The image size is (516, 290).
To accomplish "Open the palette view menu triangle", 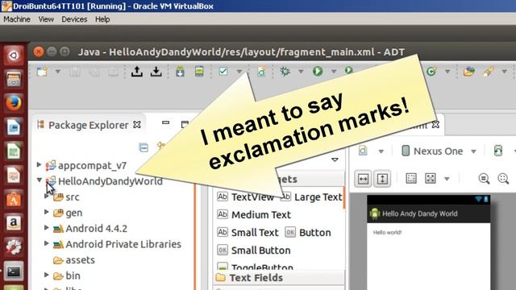I will (x=335, y=159).
